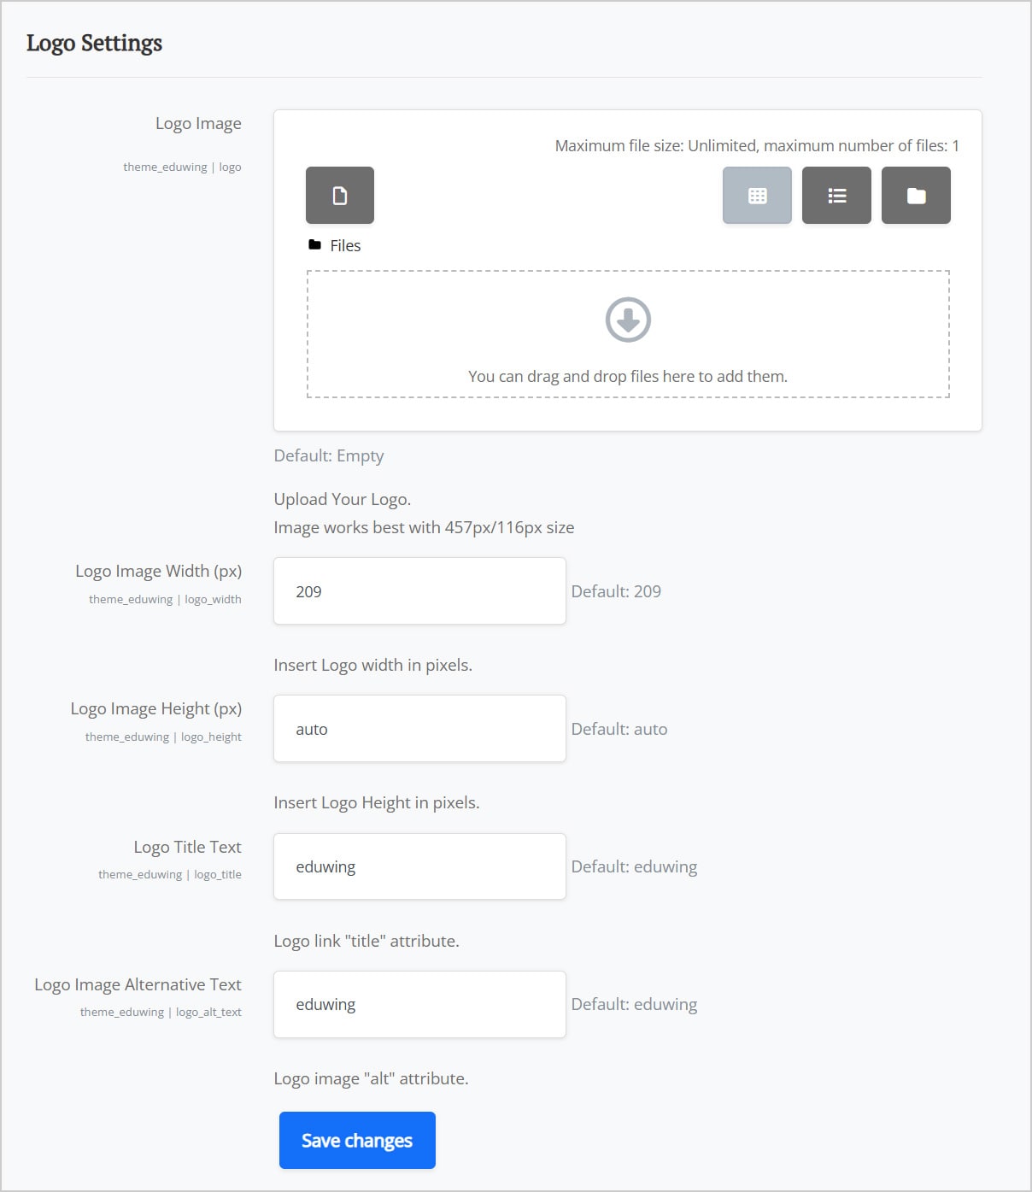Image resolution: width=1032 pixels, height=1192 pixels.
Task: Click the Logo Image Width input showing 209
Action: tap(419, 590)
